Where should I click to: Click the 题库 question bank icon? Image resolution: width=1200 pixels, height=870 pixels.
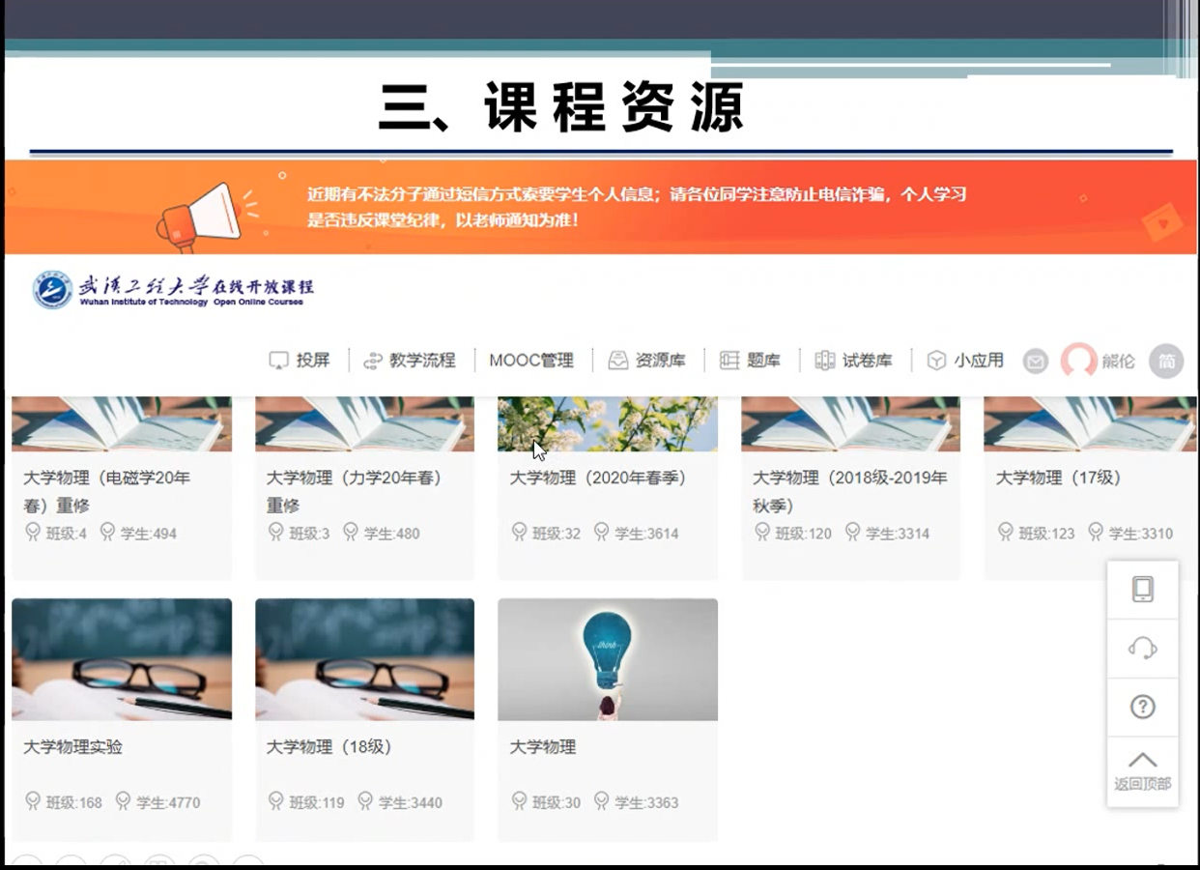pyautogui.click(x=729, y=361)
